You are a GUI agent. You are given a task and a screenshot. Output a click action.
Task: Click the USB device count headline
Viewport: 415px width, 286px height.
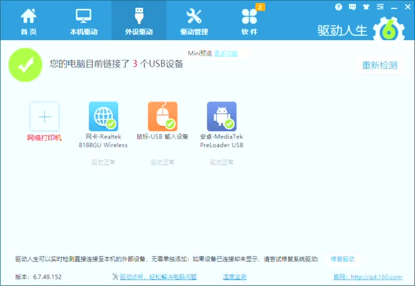(x=116, y=64)
